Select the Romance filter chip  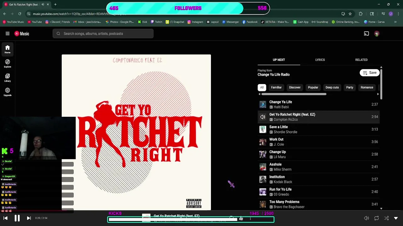coord(367,88)
